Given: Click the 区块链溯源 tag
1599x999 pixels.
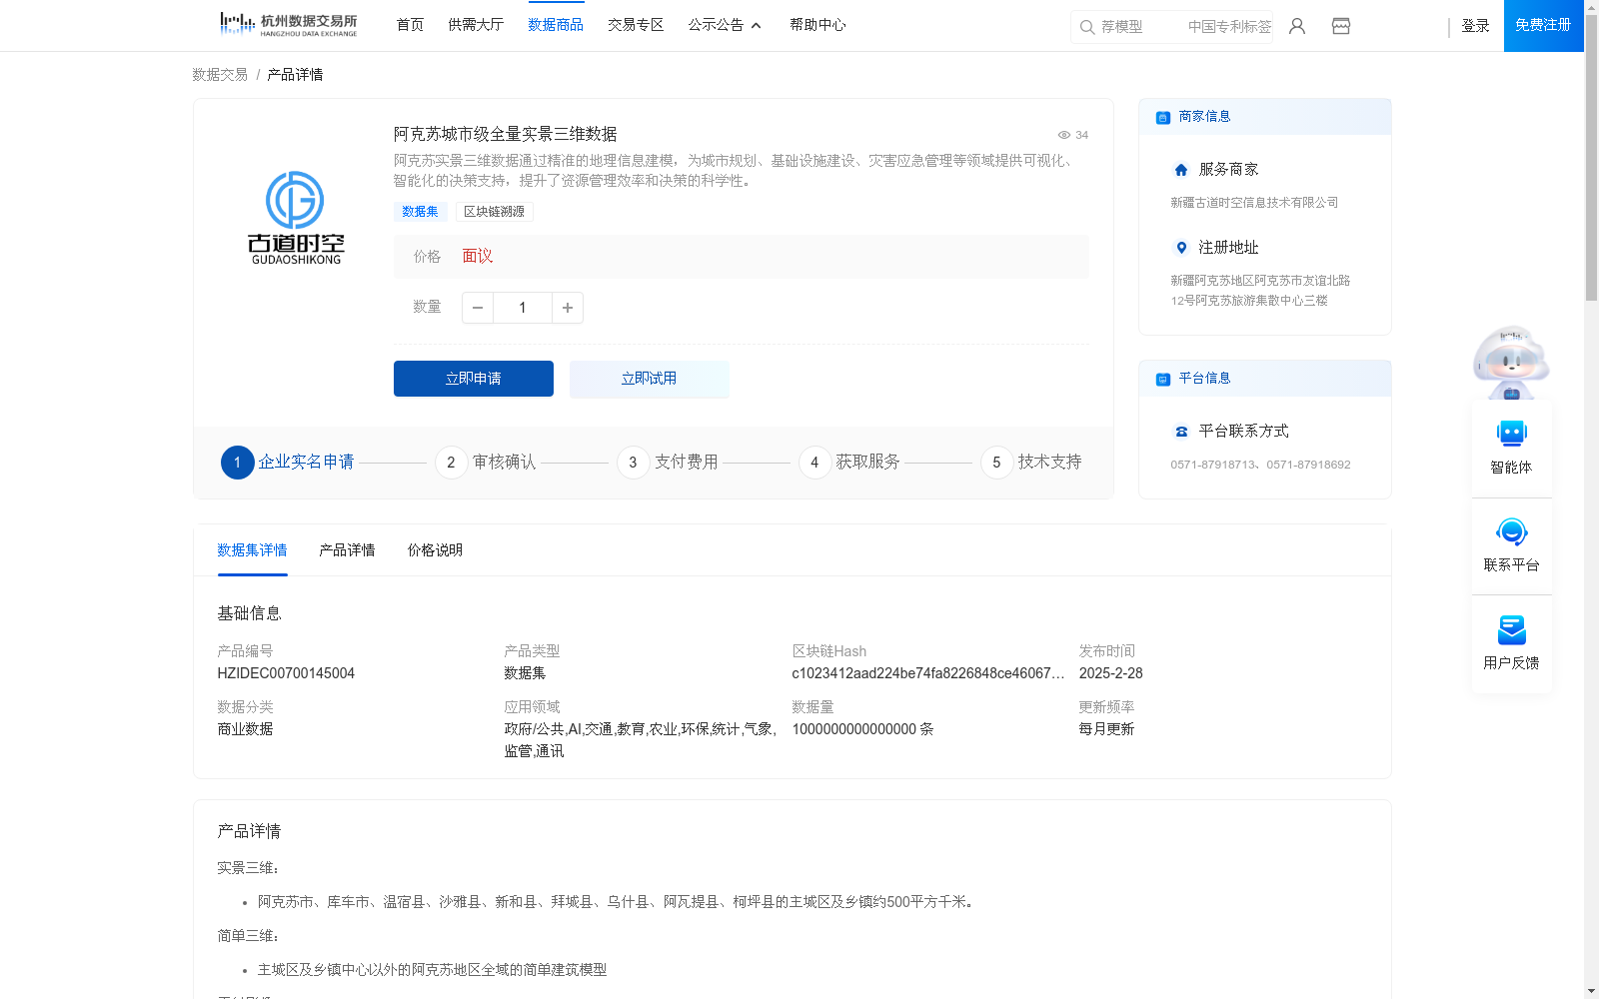Looking at the screenshot, I should pos(495,212).
